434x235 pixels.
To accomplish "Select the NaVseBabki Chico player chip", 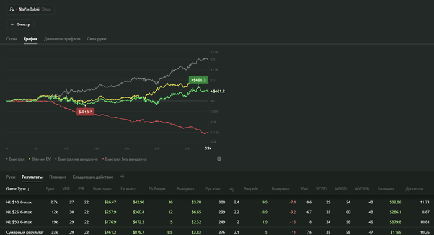I will tap(30, 9).
